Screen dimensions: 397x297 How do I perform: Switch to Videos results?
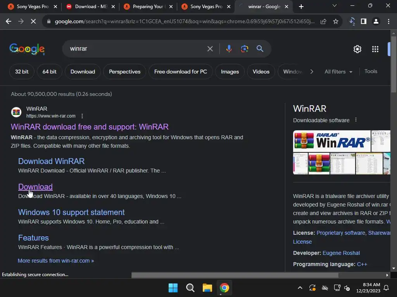261,72
